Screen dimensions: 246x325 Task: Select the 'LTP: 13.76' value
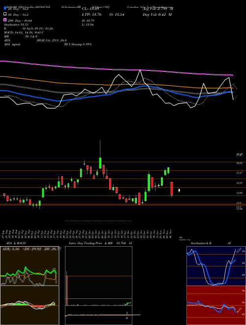pos(91,14)
